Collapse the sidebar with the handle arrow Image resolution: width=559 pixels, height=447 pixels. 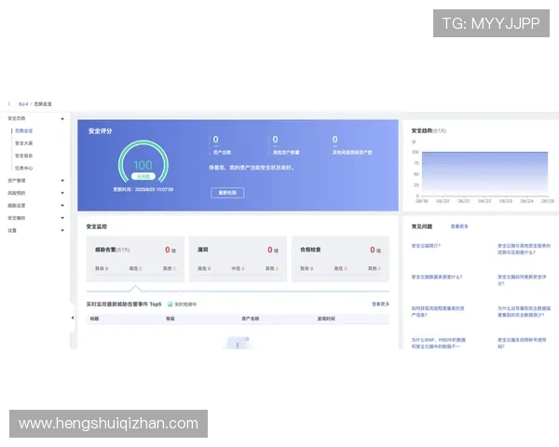click(73, 318)
